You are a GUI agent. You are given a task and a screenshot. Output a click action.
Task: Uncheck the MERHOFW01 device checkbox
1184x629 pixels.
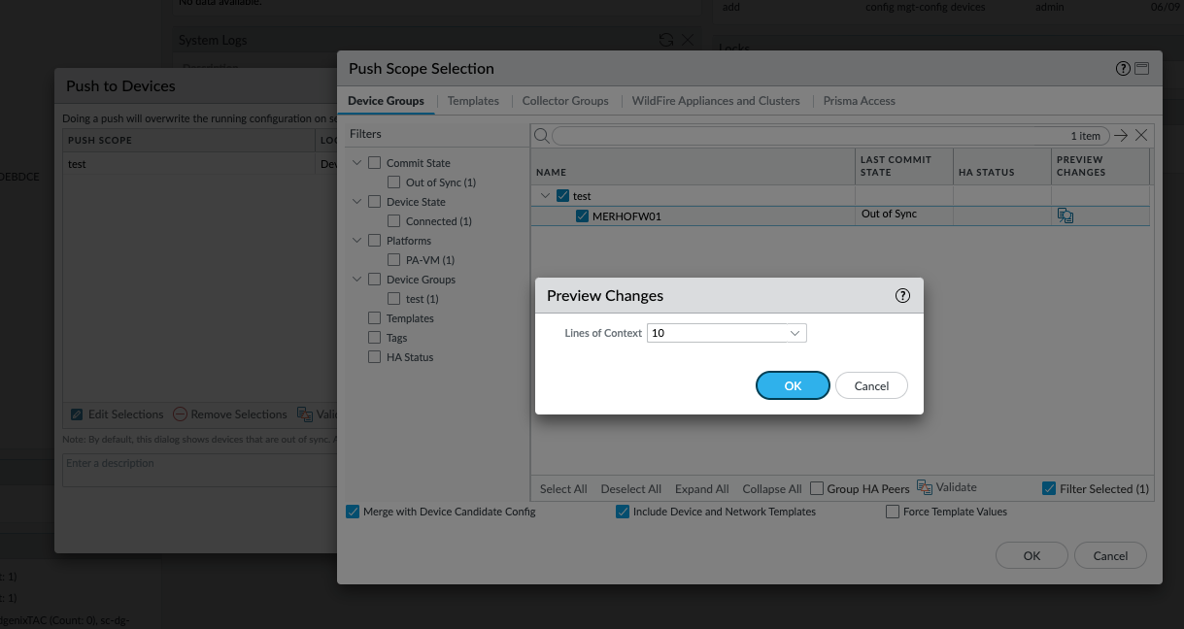point(582,216)
